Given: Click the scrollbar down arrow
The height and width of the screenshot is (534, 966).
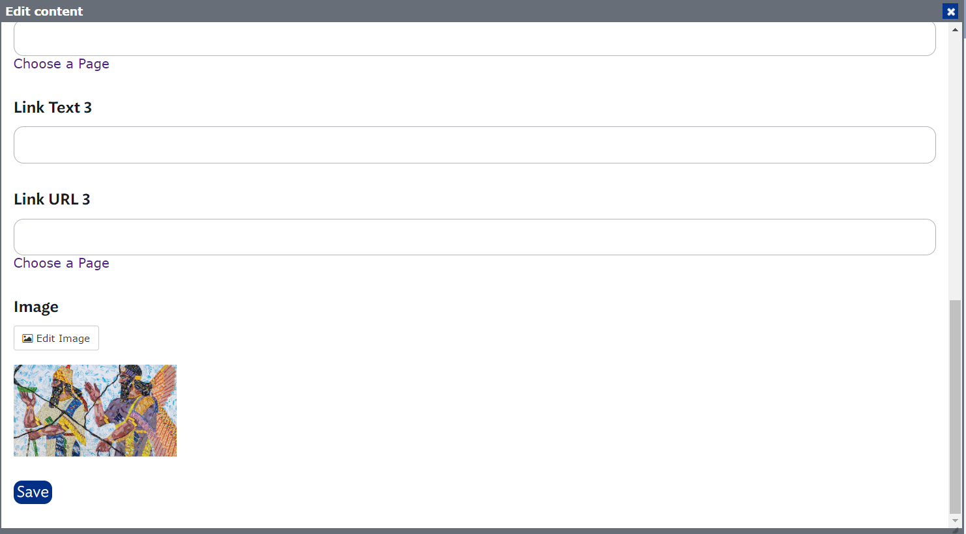Looking at the screenshot, I should [955, 521].
